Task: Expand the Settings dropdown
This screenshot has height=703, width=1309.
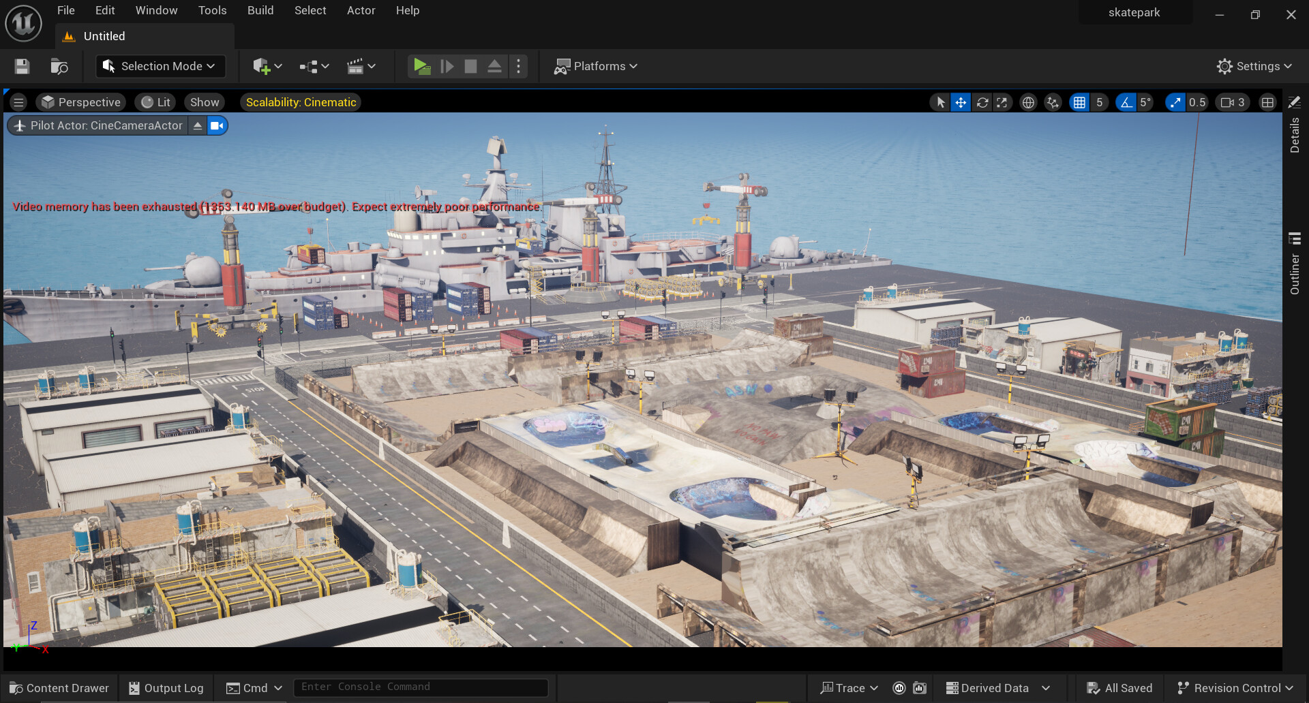Action: (1254, 66)
